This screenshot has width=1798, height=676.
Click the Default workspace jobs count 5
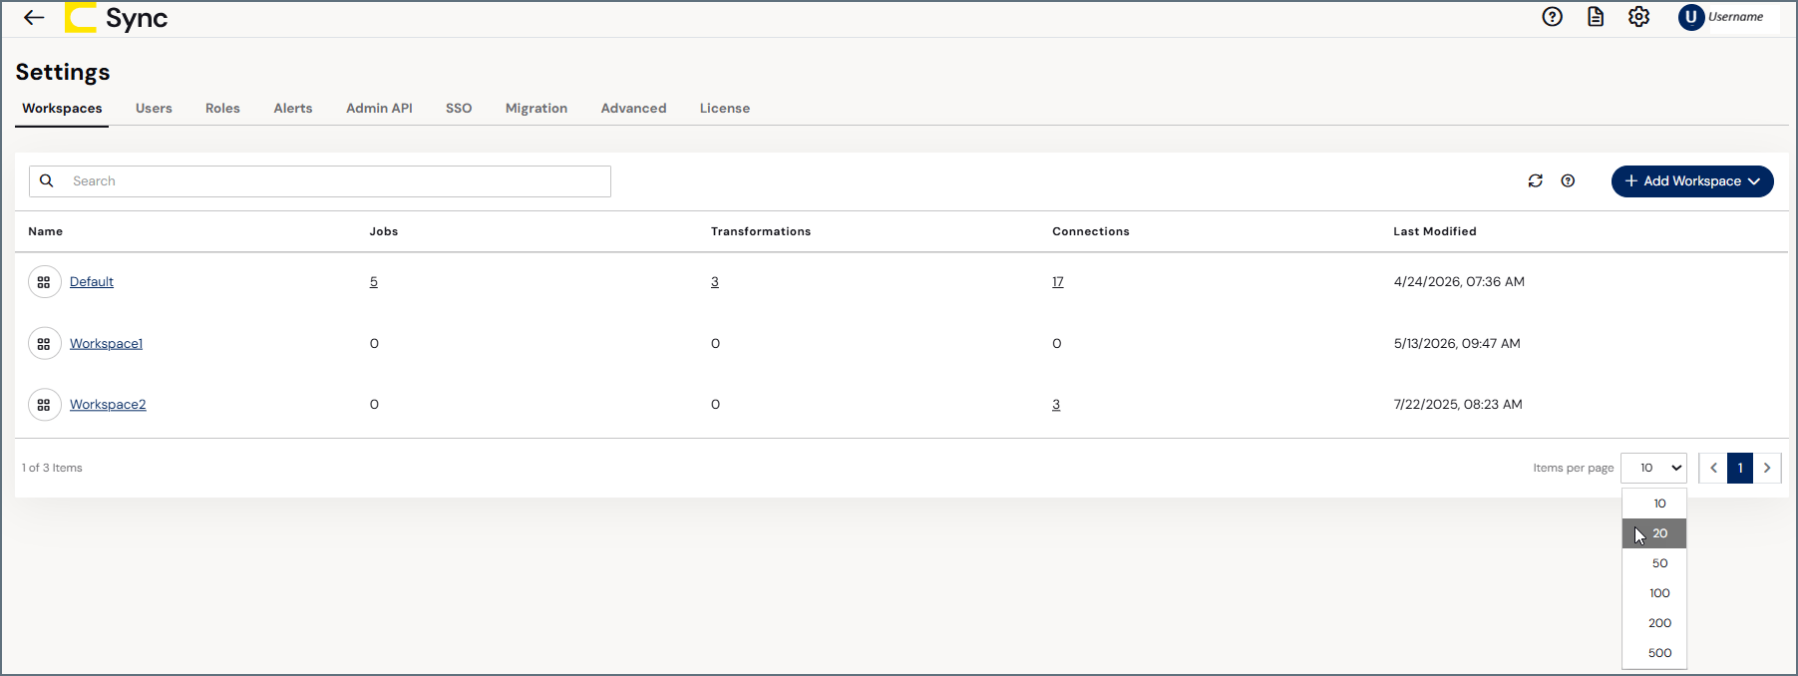click(374, 282)
